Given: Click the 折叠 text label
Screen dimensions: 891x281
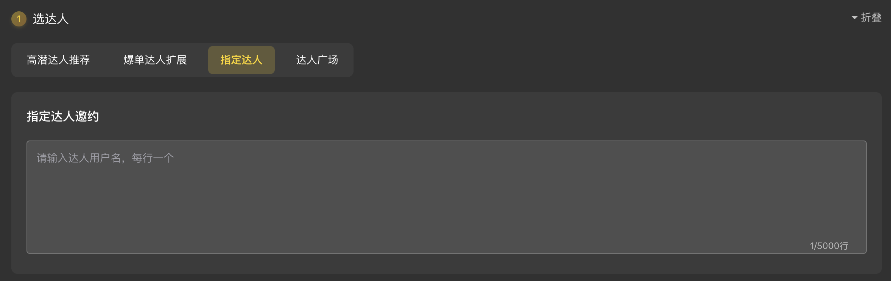Looking at the screenshot, I should tap(871, 18).
